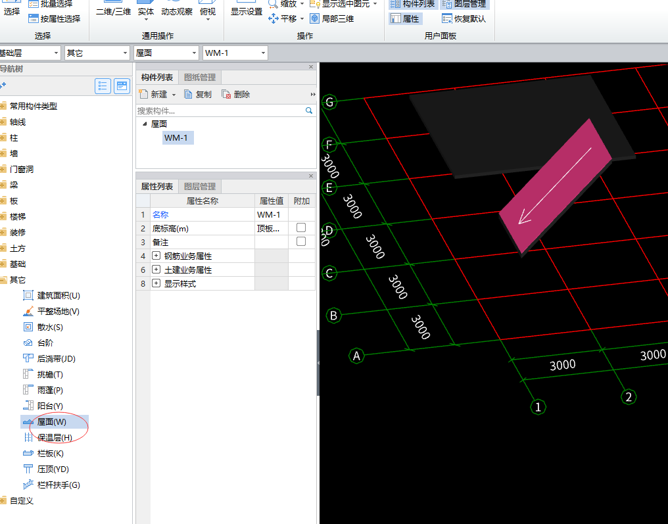Image resolution: width=668 pixels, height=524 pixels.
Task: Select 屋面(W) component type
Action: [55, 421]
